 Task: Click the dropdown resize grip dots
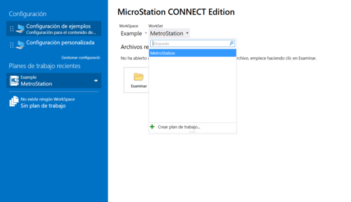tap(192, 132)
